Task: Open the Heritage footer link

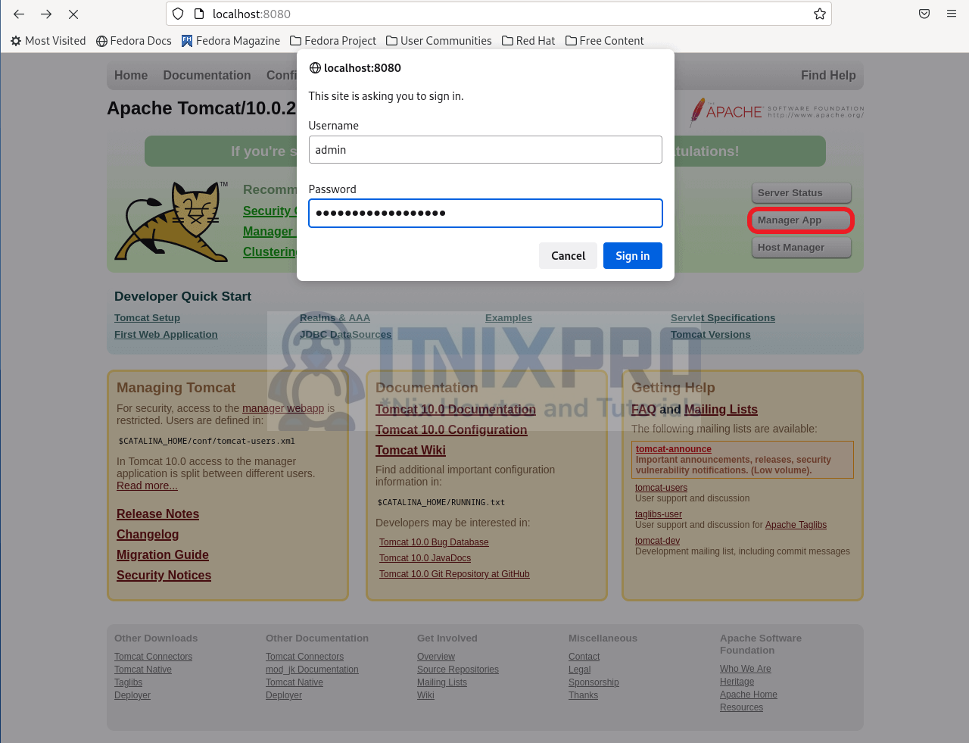Action: (x=737, y=682)
